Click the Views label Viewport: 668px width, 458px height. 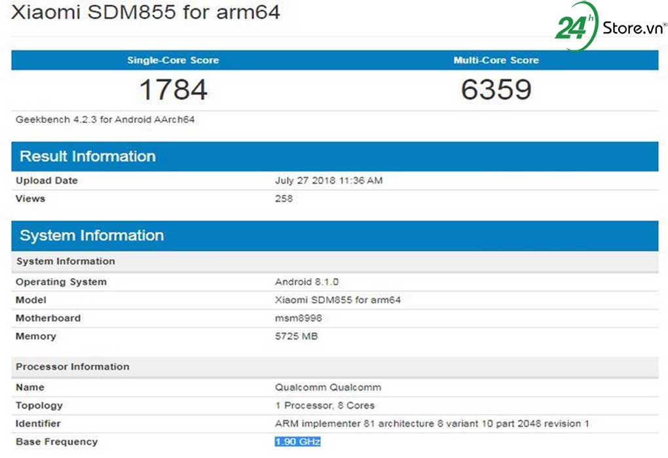[x=30, y=199]
